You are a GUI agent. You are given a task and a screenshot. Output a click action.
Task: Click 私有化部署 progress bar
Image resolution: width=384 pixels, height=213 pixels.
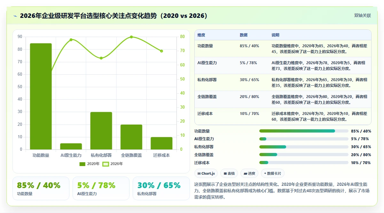pos(304,147)
